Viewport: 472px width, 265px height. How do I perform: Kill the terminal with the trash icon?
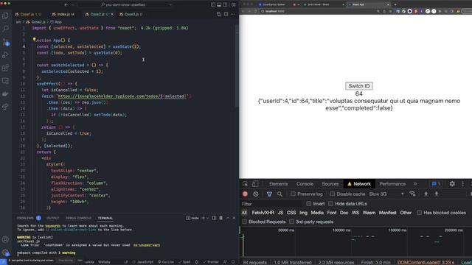[x=221, y=218]
